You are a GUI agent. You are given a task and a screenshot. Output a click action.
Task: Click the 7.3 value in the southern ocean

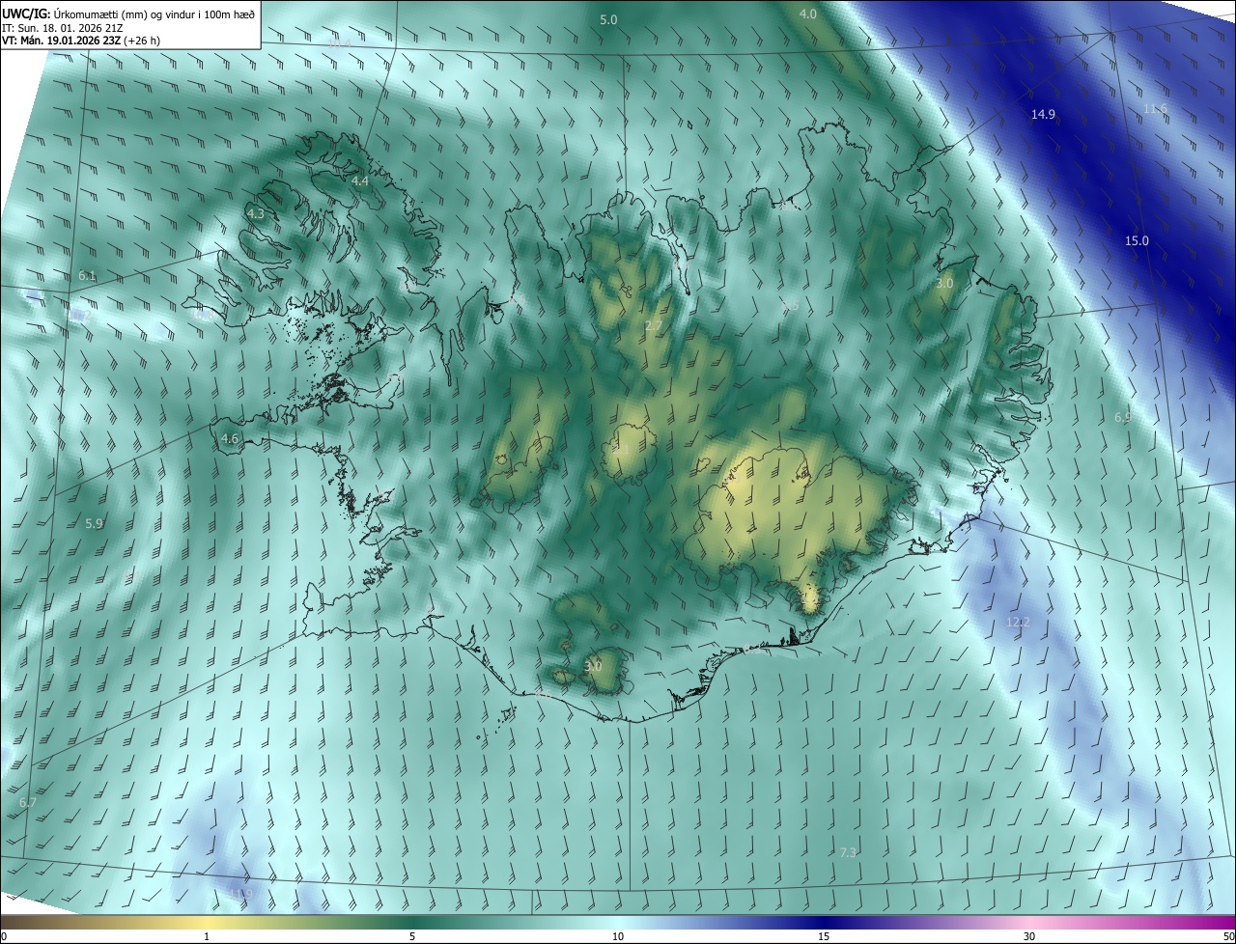[x=848, y=852]
